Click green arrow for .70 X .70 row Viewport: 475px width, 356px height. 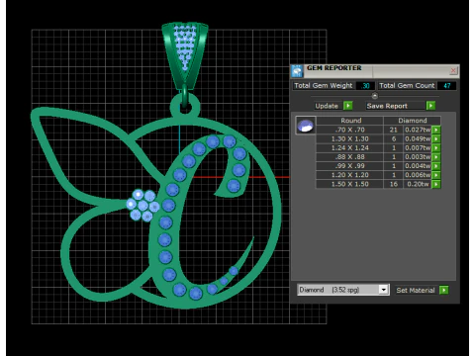436,130
